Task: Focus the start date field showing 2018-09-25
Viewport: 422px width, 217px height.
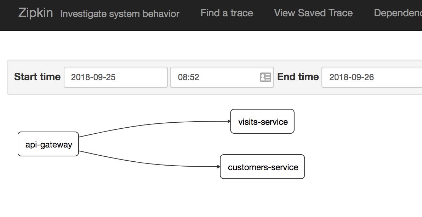Action: 115,77
